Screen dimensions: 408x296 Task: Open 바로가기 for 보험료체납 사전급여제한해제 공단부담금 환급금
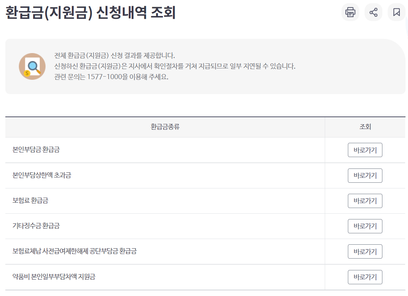(x=365, y=251)
